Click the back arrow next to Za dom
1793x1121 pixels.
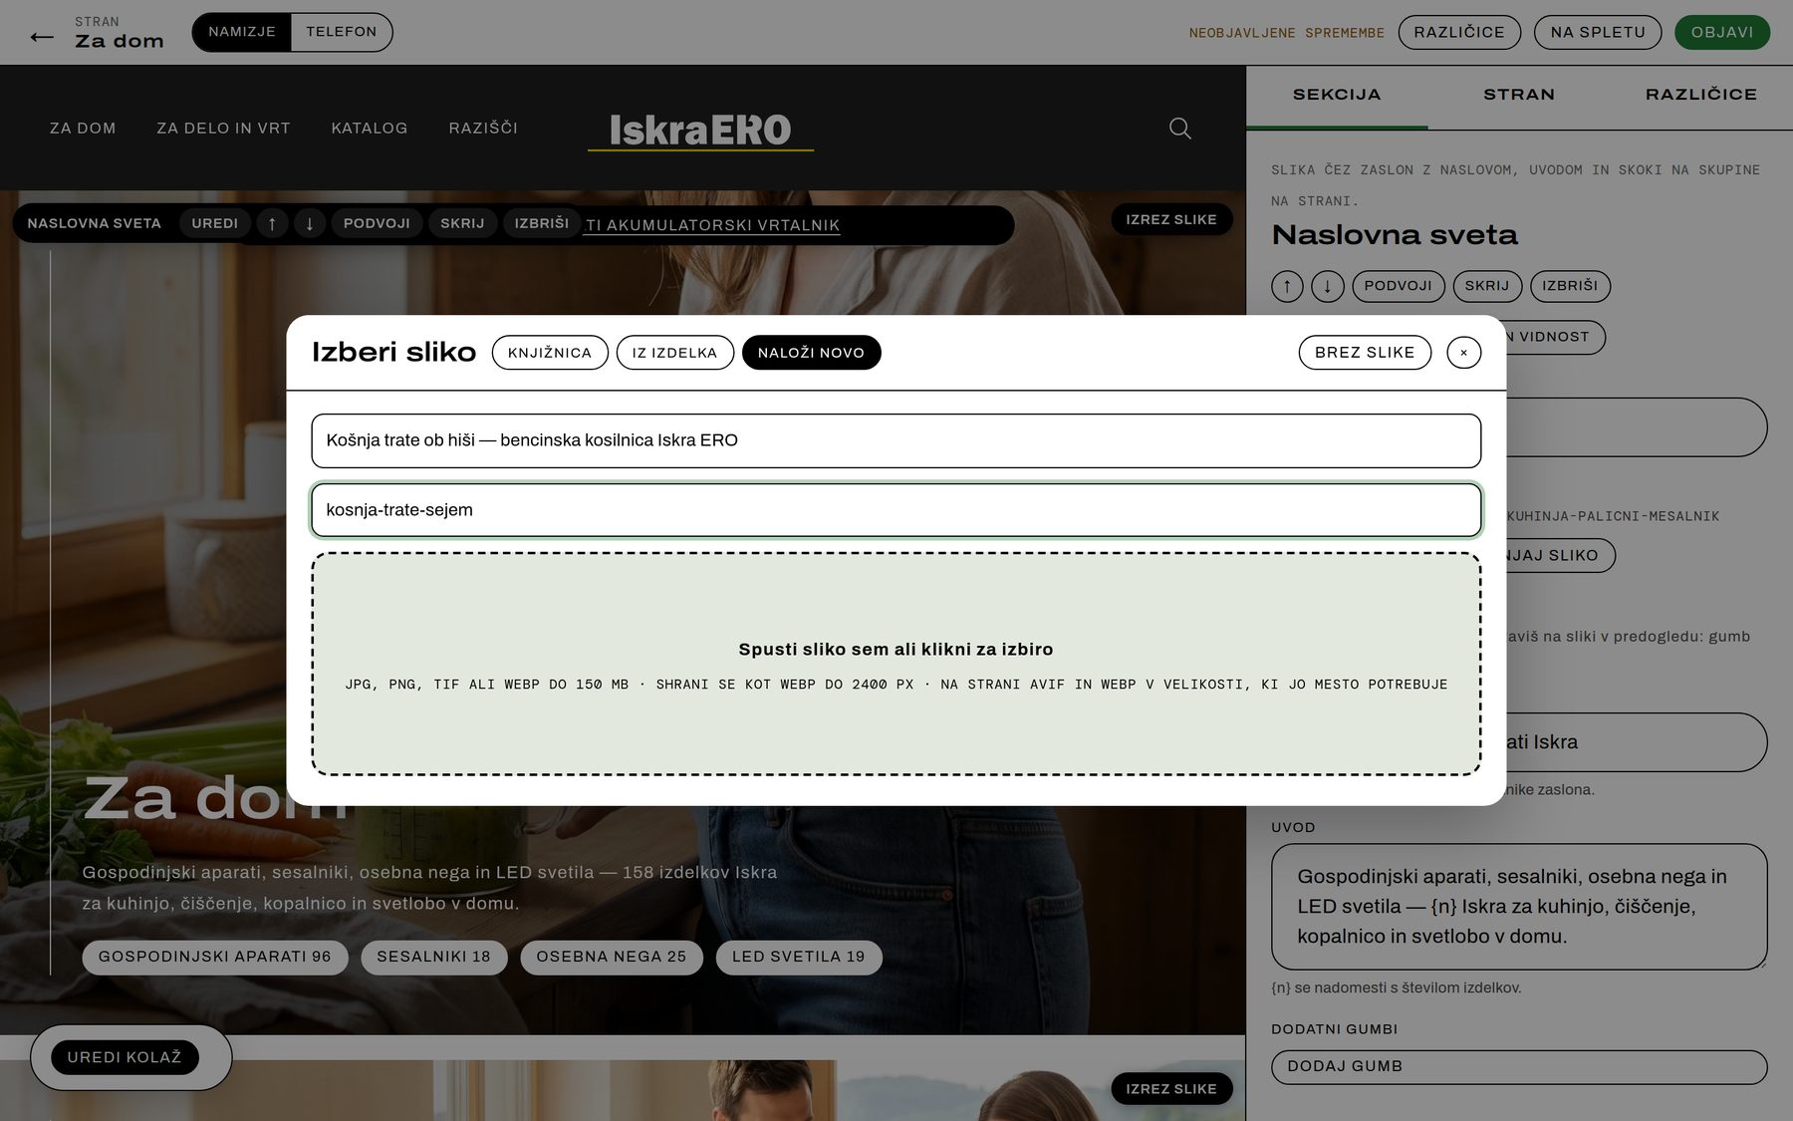pos(42,37)
